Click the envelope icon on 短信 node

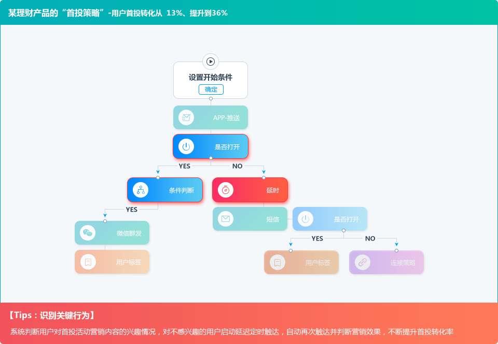pyautogui.click(x=226, y=219)
